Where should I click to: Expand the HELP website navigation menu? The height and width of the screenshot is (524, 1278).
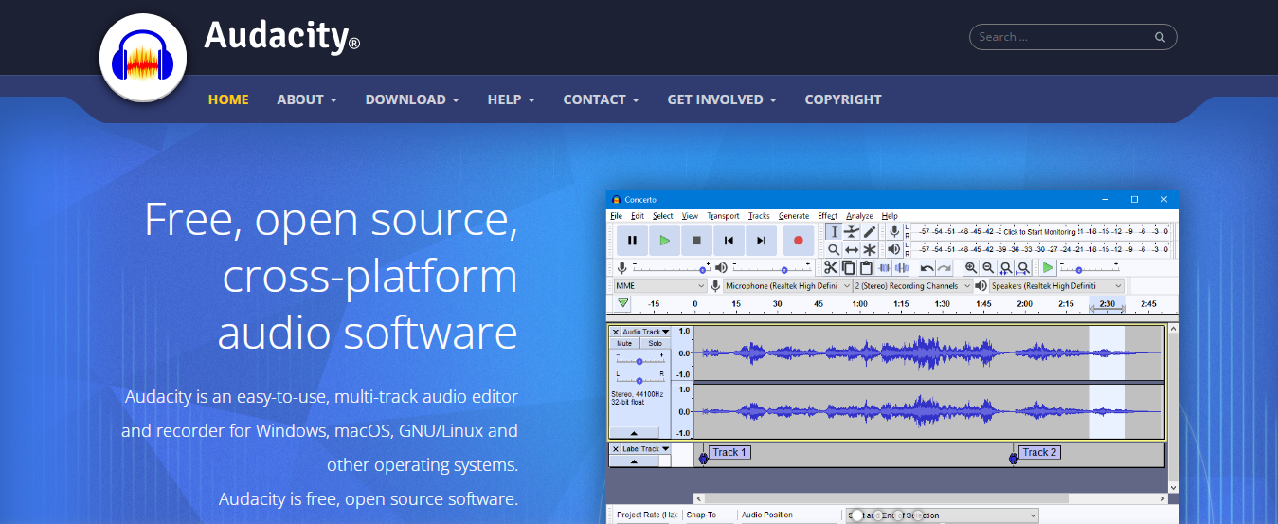pyautogui.click(x=512, y=99)
